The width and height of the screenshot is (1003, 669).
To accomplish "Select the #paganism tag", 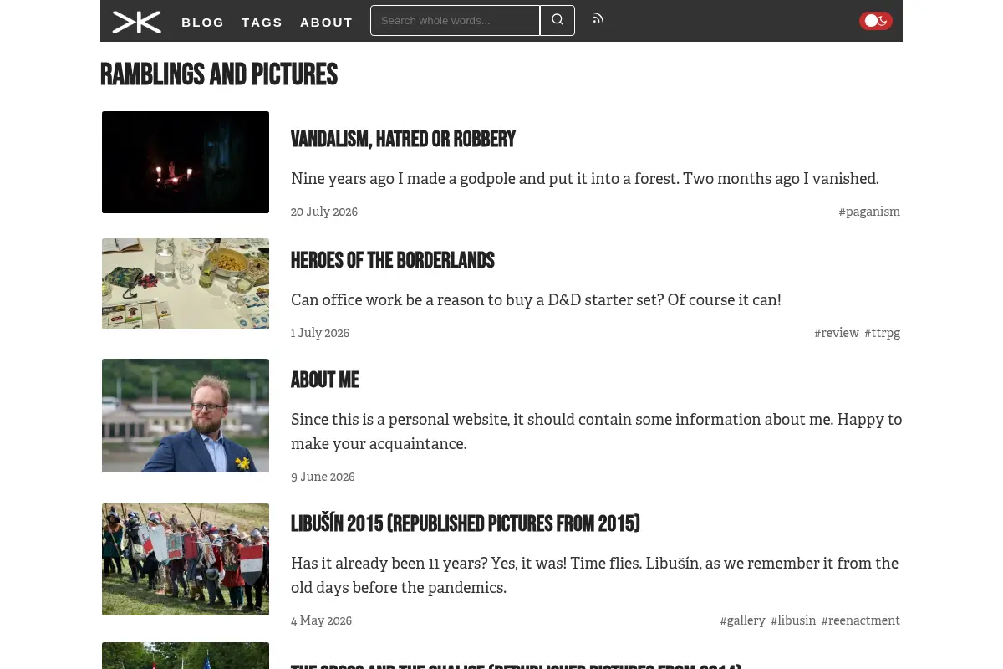I will click(869, 212).
